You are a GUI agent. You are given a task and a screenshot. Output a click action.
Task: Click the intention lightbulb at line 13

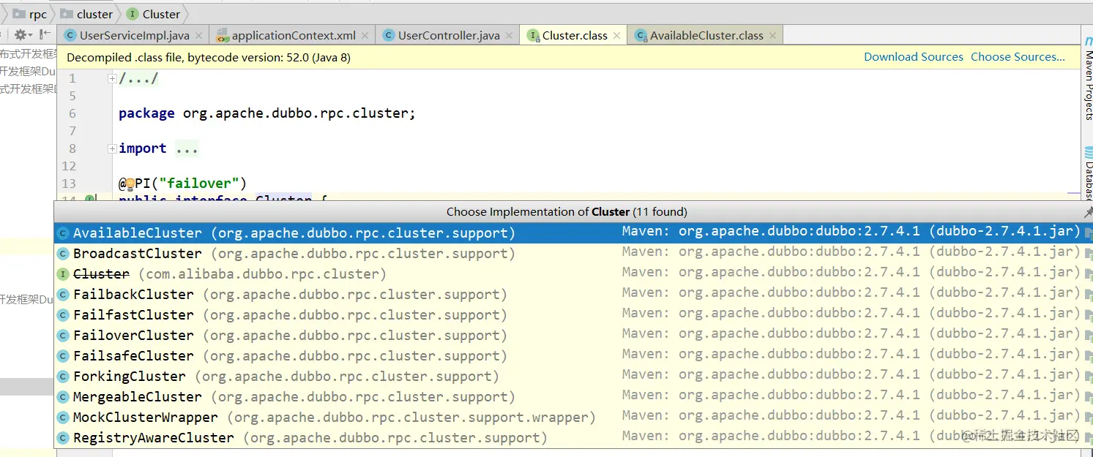pyautogui.click(x=130, y=184)
